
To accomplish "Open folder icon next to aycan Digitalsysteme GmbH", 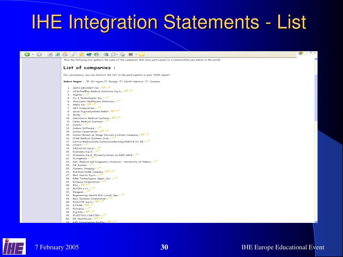I will point(113,111).
